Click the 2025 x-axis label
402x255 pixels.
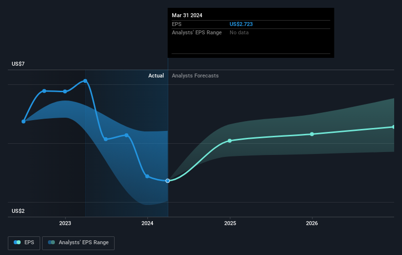click(230, 223)
